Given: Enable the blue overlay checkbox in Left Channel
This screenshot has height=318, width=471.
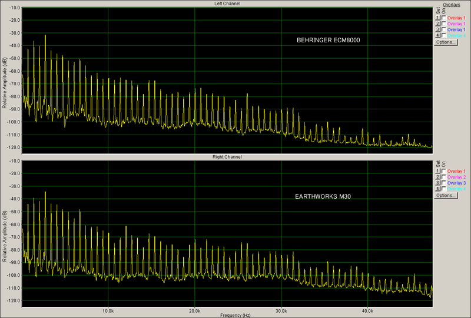Looking at the screenshot, I should coord(444,30).
